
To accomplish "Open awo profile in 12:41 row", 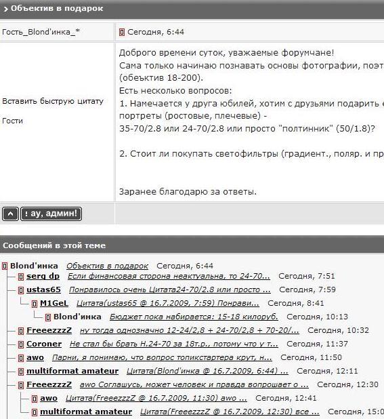I will tap(49, 398).
